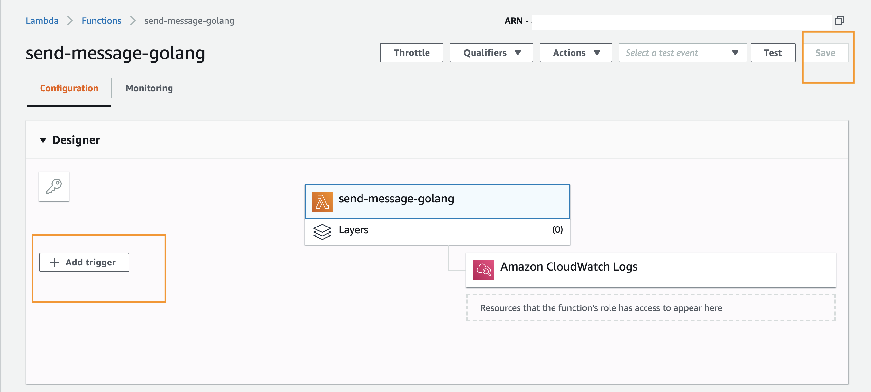871x392 pixels.
Task: Go to the Lambda breadcrumb link
Action: pyautogui.click(x=42, y=21)
